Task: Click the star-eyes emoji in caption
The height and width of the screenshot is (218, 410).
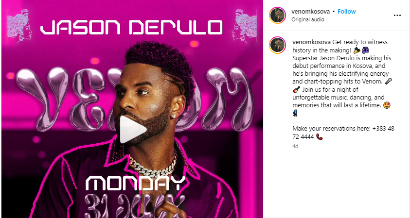Action: (x=387, y=105)
